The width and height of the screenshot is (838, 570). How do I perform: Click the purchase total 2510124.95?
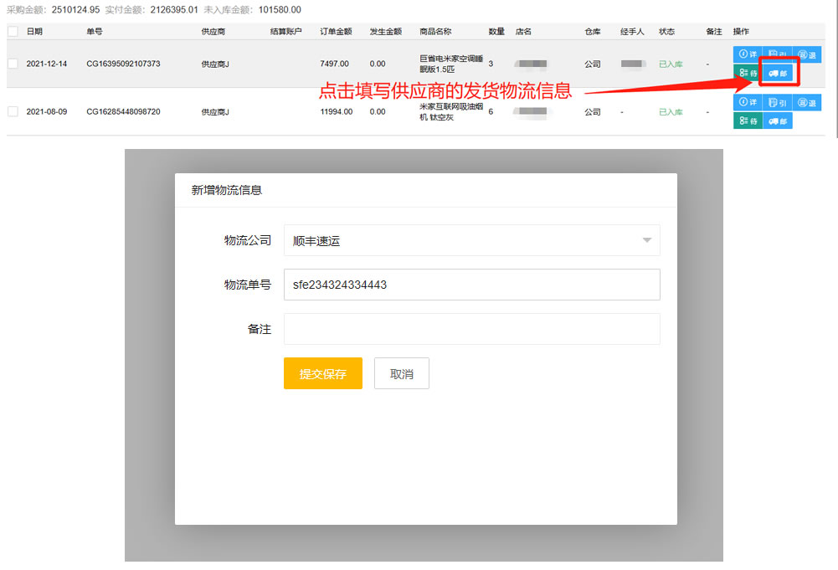76,9
